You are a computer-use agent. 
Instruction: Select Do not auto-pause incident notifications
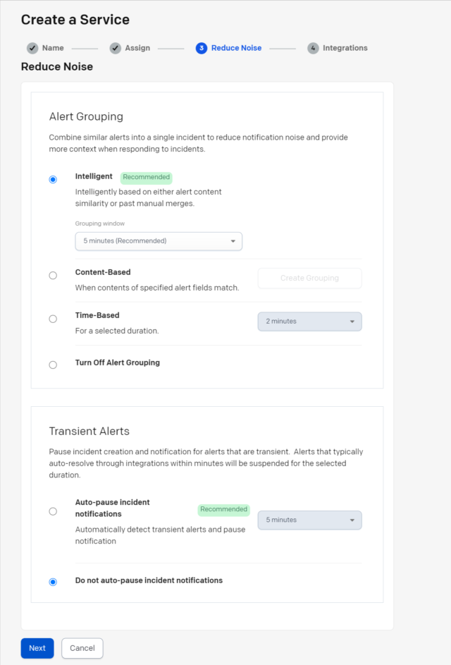pos(53,582)
